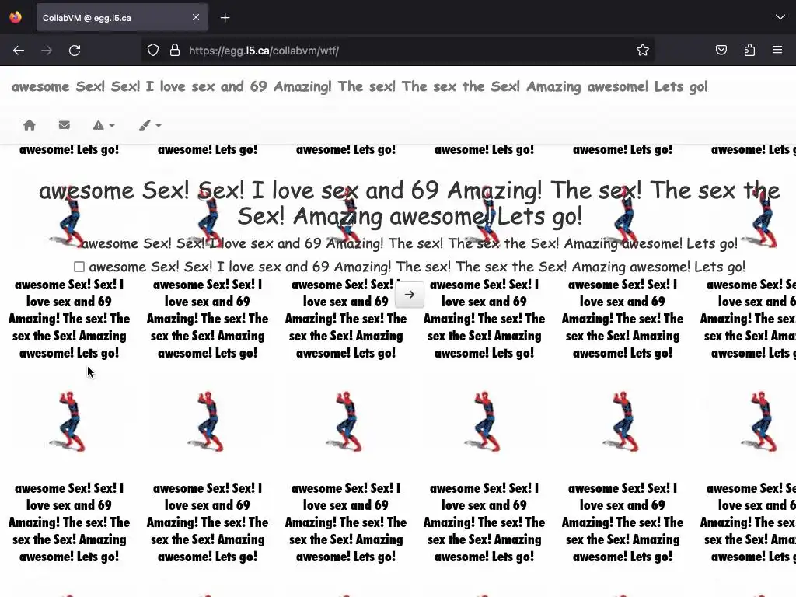This screenshot has width=796, height=597.
Task: Open tracking protection shield icon
Action: tap(153, 51)
